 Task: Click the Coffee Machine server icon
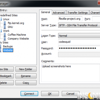click(x=5, y=35)
